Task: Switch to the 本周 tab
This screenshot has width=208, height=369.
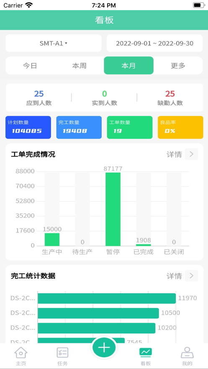Action: (79, 66)
